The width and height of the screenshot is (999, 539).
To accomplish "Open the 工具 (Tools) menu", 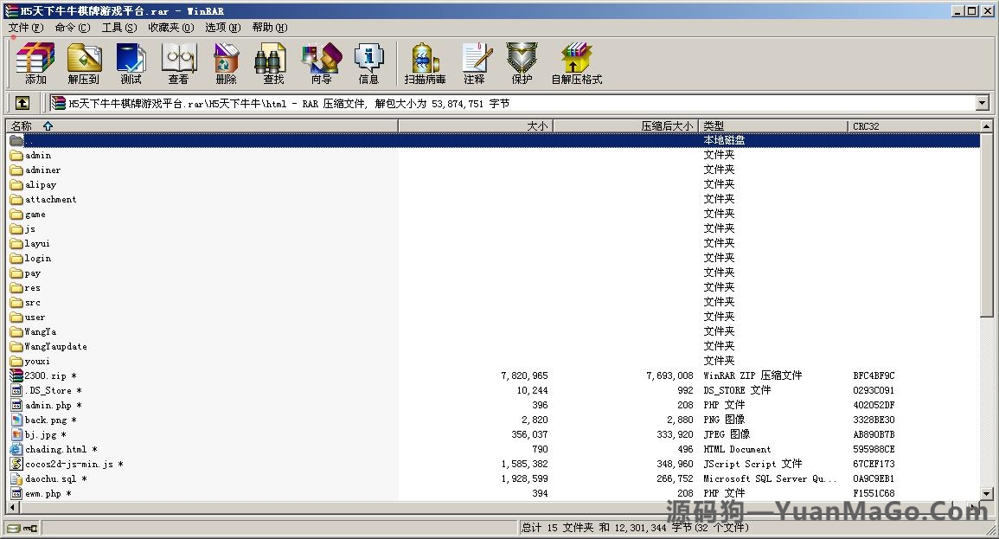I will click(x=118, y=28).
